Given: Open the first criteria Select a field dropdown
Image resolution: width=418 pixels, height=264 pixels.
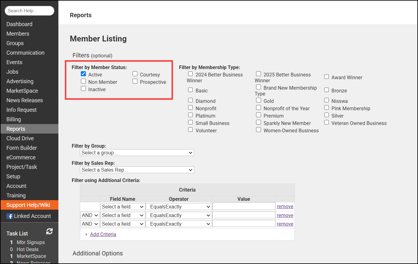Looking at the screenshot, I should tap(123, 207).
